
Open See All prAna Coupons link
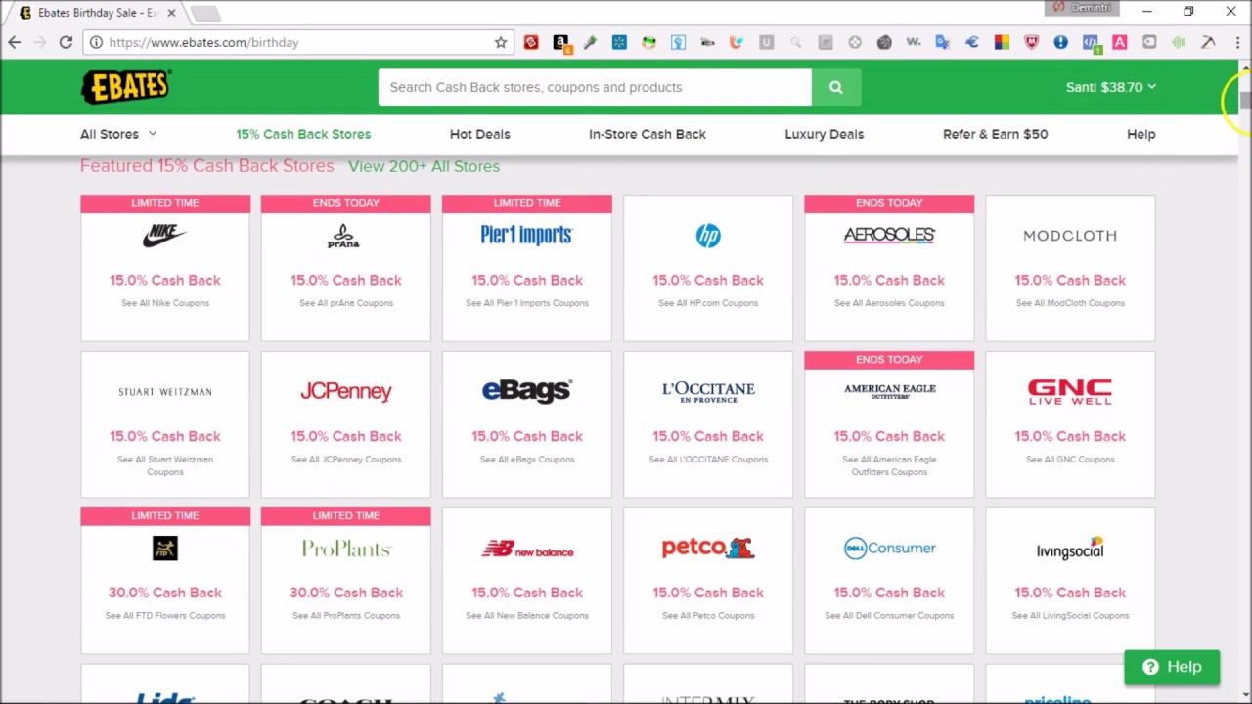pyautogui.click(x=346, y=303)
